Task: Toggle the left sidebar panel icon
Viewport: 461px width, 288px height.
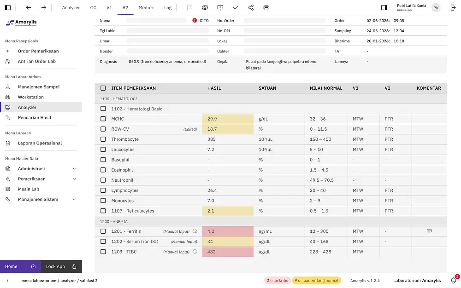Action: coord(8,8)
